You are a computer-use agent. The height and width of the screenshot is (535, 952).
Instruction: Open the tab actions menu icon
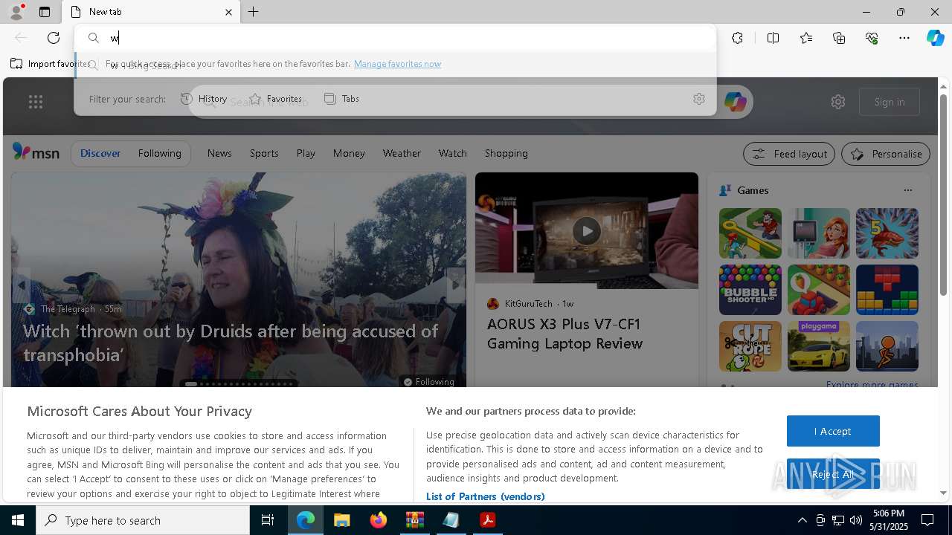[x=45, y=12]
